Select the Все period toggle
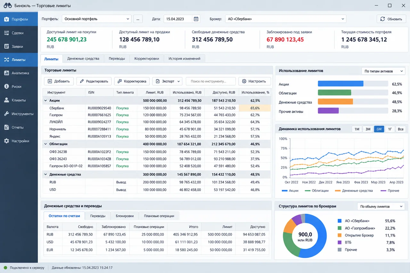 400,129
